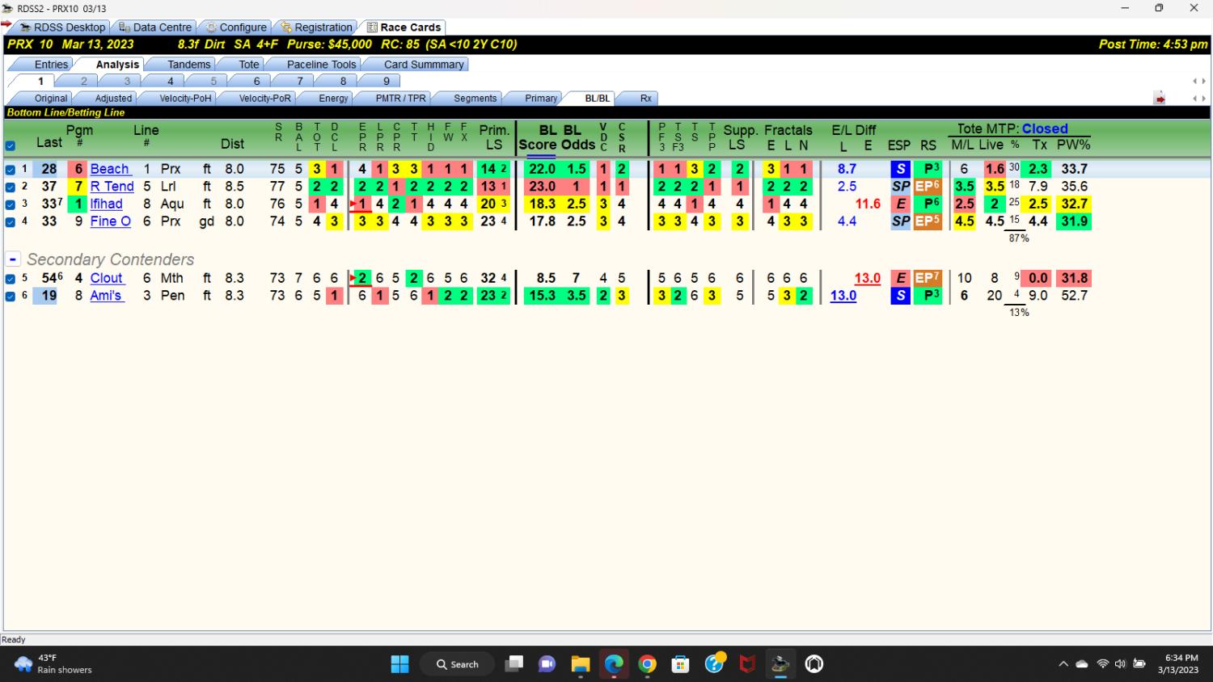Open Microsoft Store from the taskbar
Image resolution: width=1213 pixels, height=682 pixels.
click(680, 664)
